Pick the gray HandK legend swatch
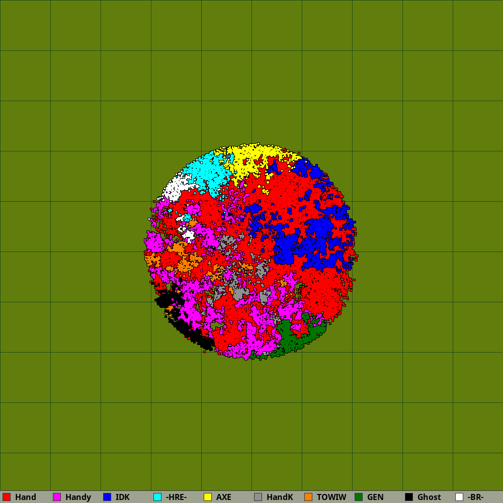503x503 pixels. 258,497
